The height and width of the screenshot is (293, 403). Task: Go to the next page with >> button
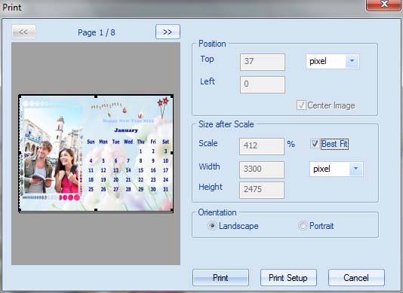168,32
